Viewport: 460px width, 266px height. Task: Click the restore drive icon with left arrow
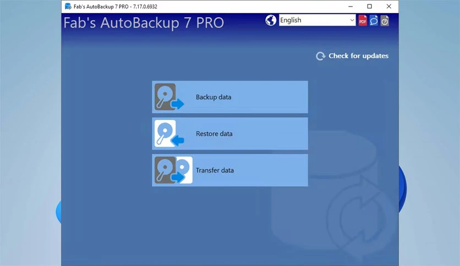coord(169,134)
